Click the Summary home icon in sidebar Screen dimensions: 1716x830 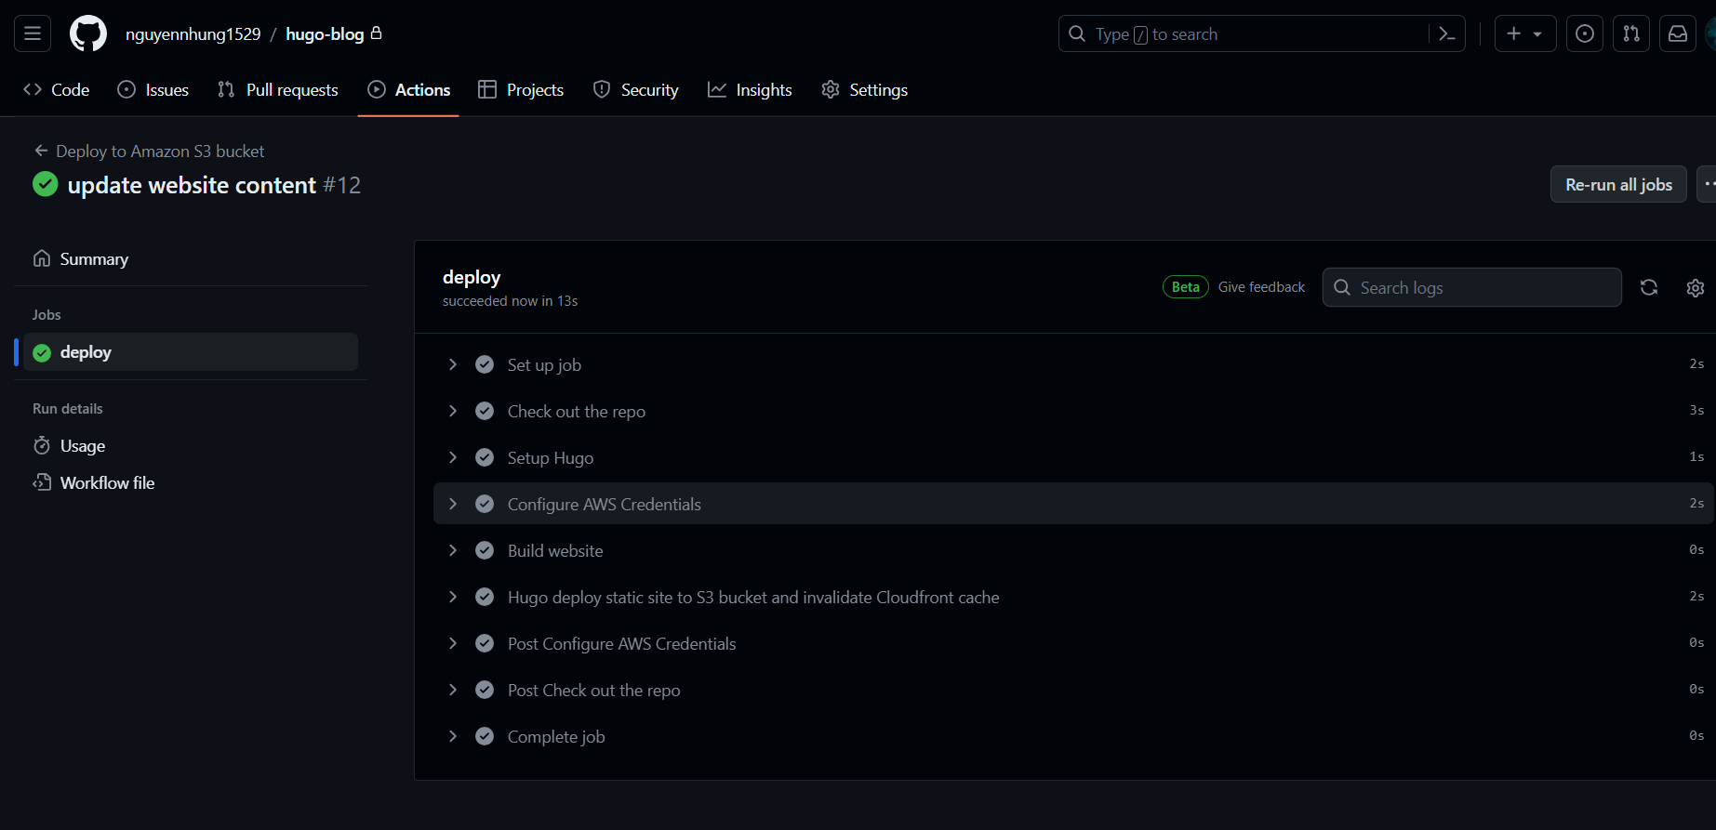click(x=42, y=258)
